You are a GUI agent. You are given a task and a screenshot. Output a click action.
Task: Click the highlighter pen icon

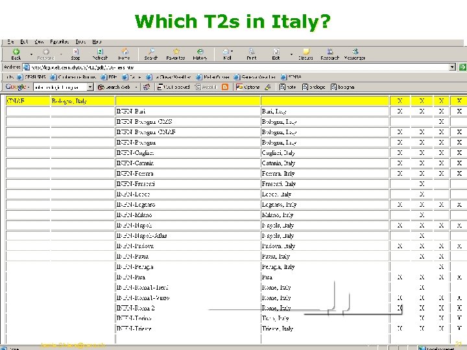268,87
